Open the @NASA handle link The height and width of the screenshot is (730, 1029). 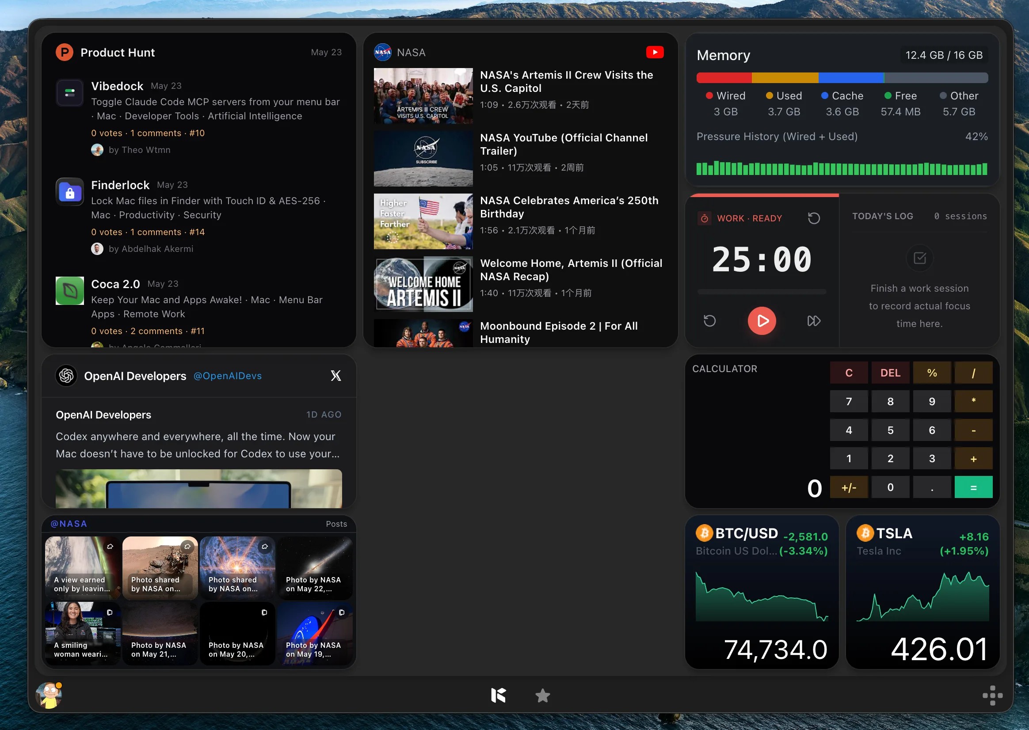click(x=69, y=524)
